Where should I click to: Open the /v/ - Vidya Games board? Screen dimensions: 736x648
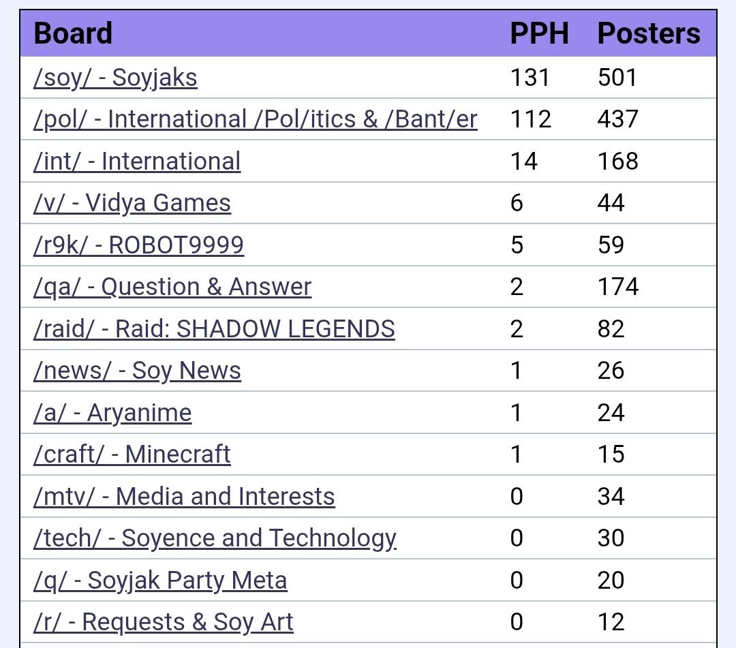(132, 203)
